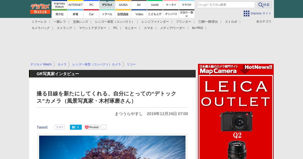The image size is (303, 159).
Task: Open the article's cherry tree photo
Action: tap(112, 147)
